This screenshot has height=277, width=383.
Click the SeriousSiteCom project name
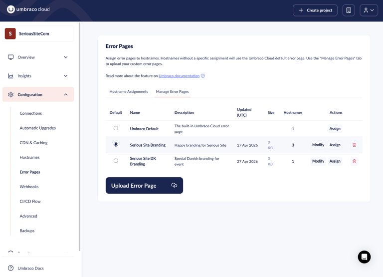[x=34, y=34]
